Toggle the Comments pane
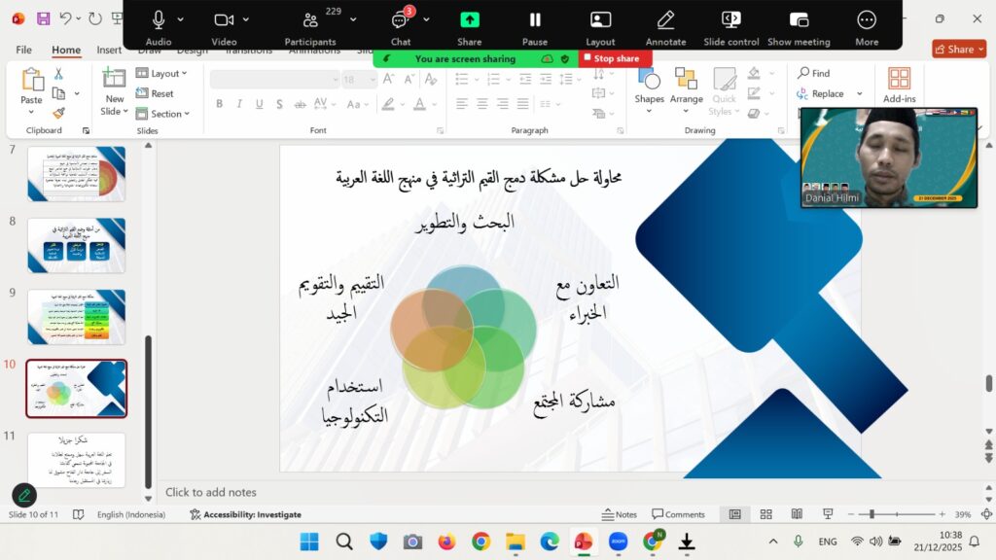 pyautogui.click(x=678, y=514)
